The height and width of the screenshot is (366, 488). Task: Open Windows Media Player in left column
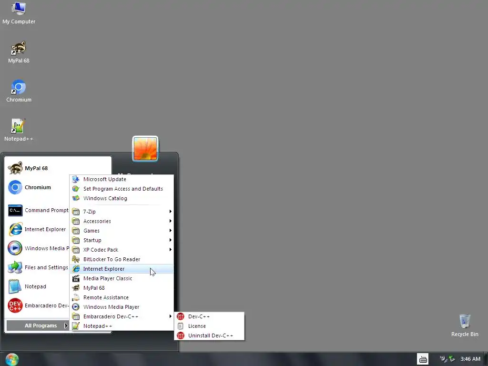pyautogui.click(x=37, y=248)
